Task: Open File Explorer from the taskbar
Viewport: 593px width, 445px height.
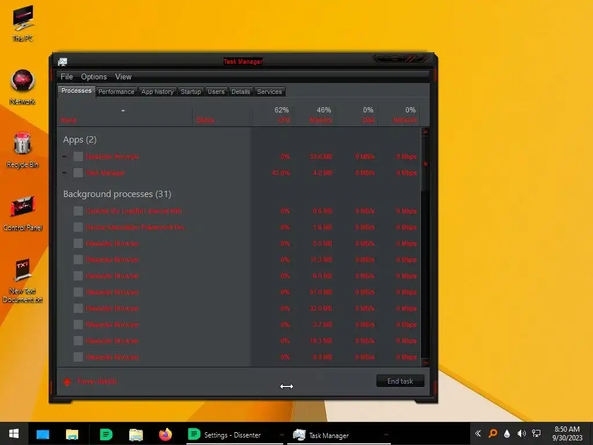Action: (x=72, y=435)
